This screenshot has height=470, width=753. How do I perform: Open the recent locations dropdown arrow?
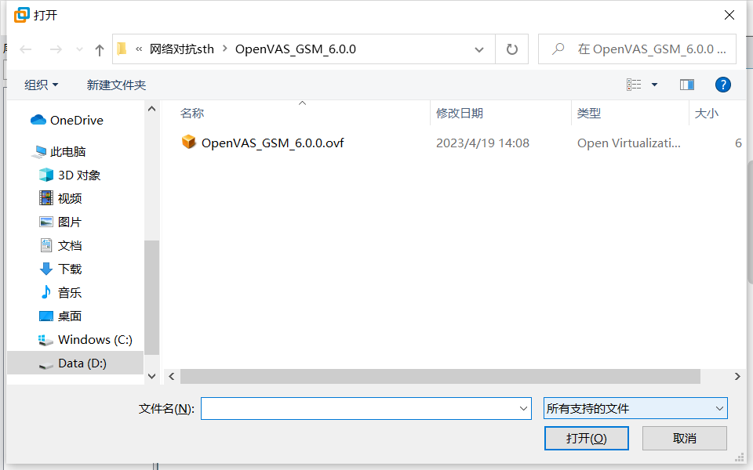tap(80, 49)
